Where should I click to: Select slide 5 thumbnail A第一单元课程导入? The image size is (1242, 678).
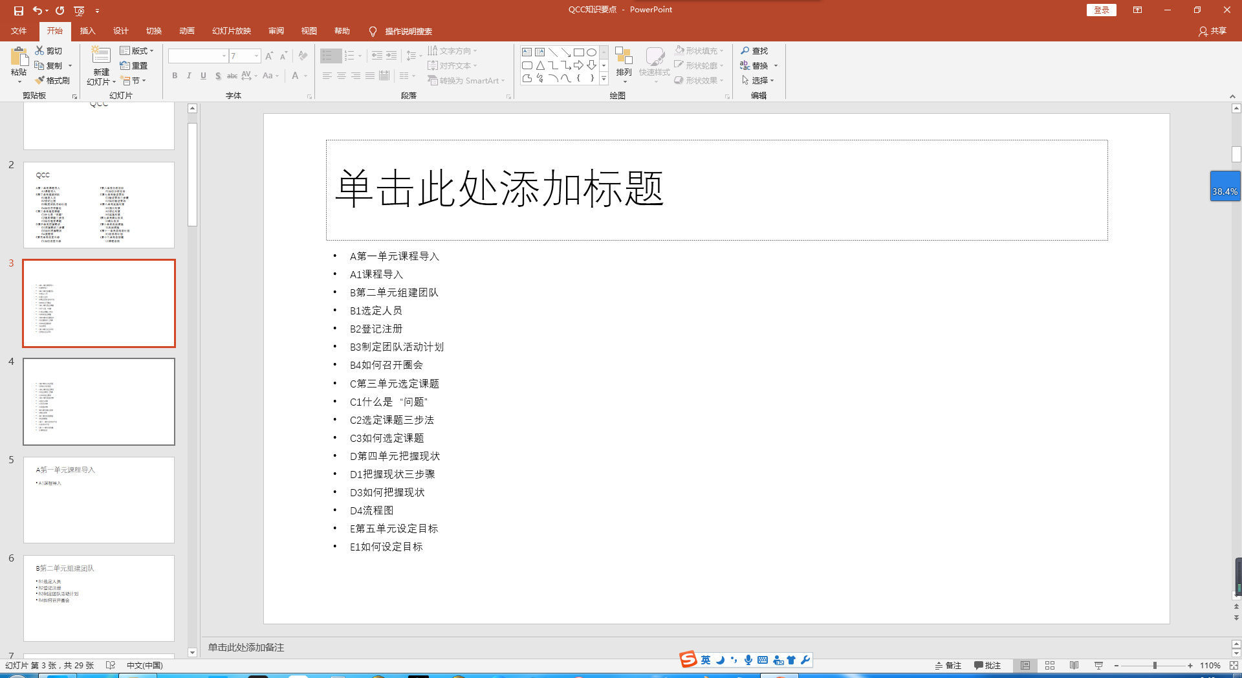pos(99,500)
